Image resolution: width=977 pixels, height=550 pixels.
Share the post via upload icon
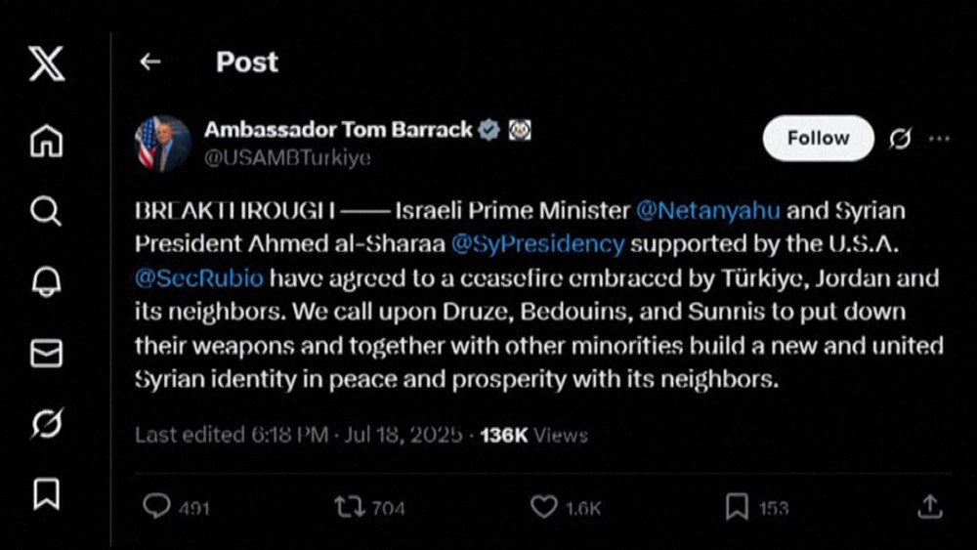click(930, 506)
